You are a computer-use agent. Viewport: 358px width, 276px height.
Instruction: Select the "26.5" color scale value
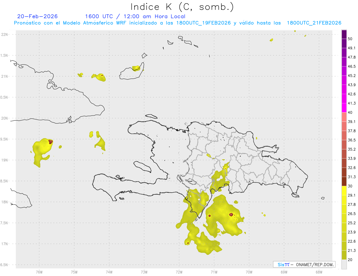pyautogui.click(x=352, y=213)
